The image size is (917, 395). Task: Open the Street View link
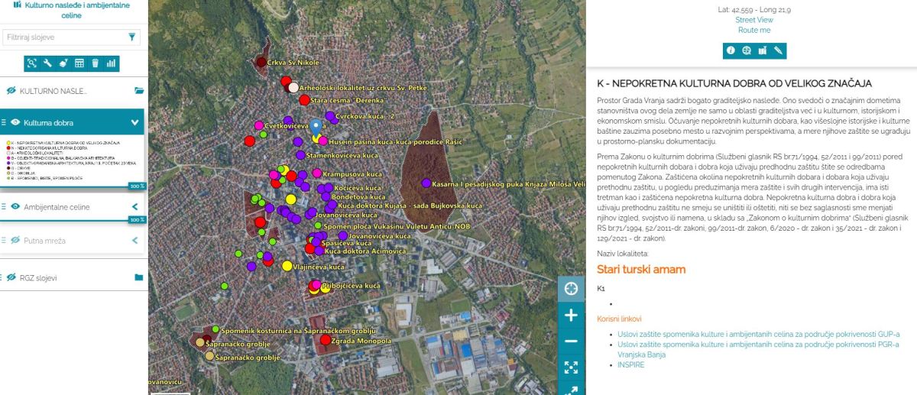tap(753, 20)
